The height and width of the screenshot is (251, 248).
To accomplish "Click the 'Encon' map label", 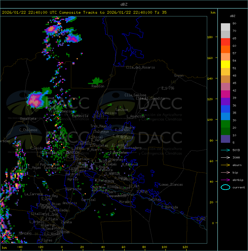I will coord(179,75).
